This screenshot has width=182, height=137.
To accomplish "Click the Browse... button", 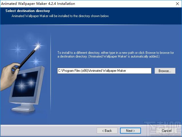I will (165, 71).
